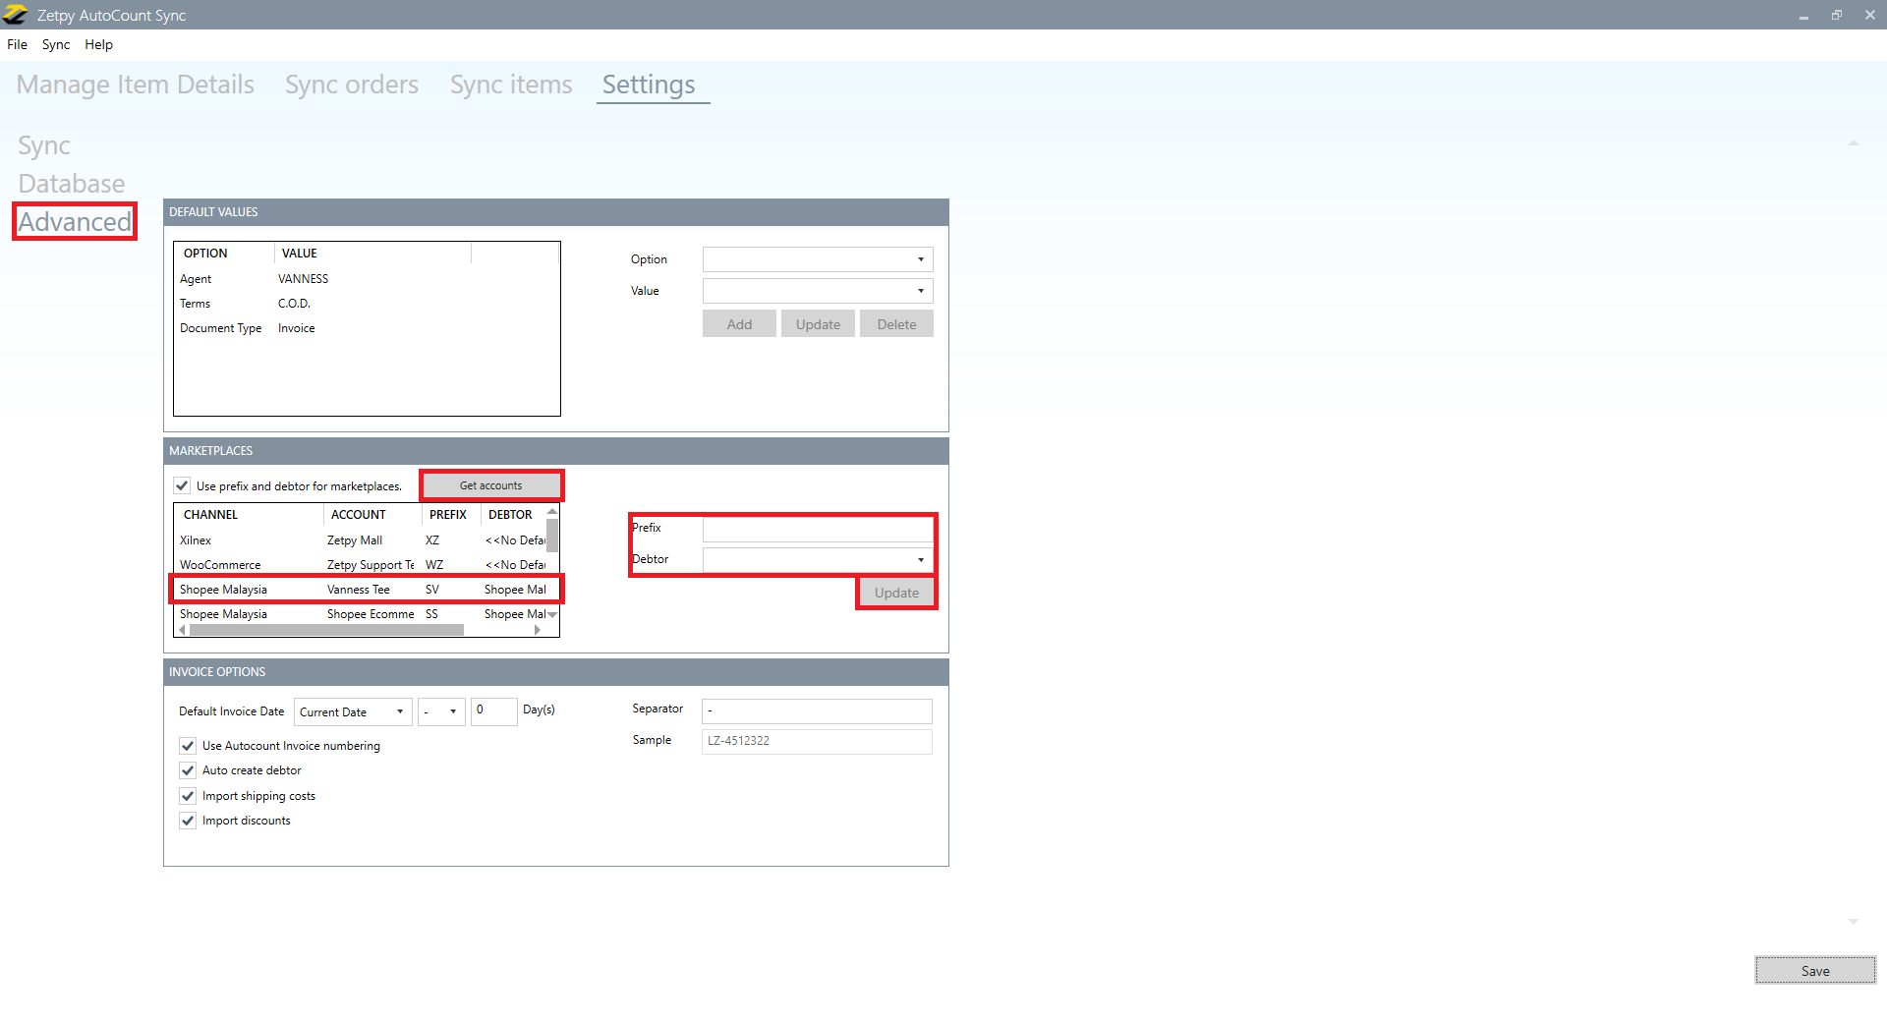1887x1022 pixels.
Task: Click Update button next to Add
Action: [x=818, y=324]
